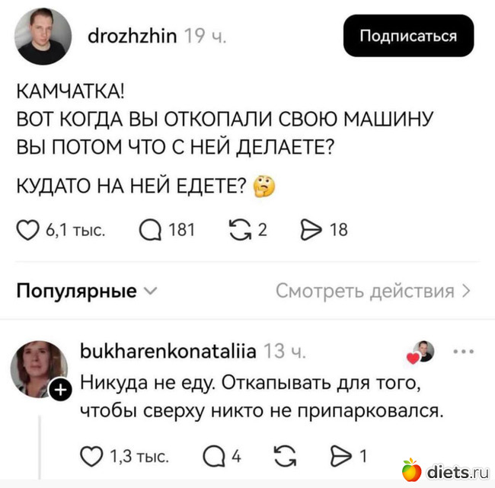
Task: Click the author-liked avatar badge on reply
Action: pos(423,352)
